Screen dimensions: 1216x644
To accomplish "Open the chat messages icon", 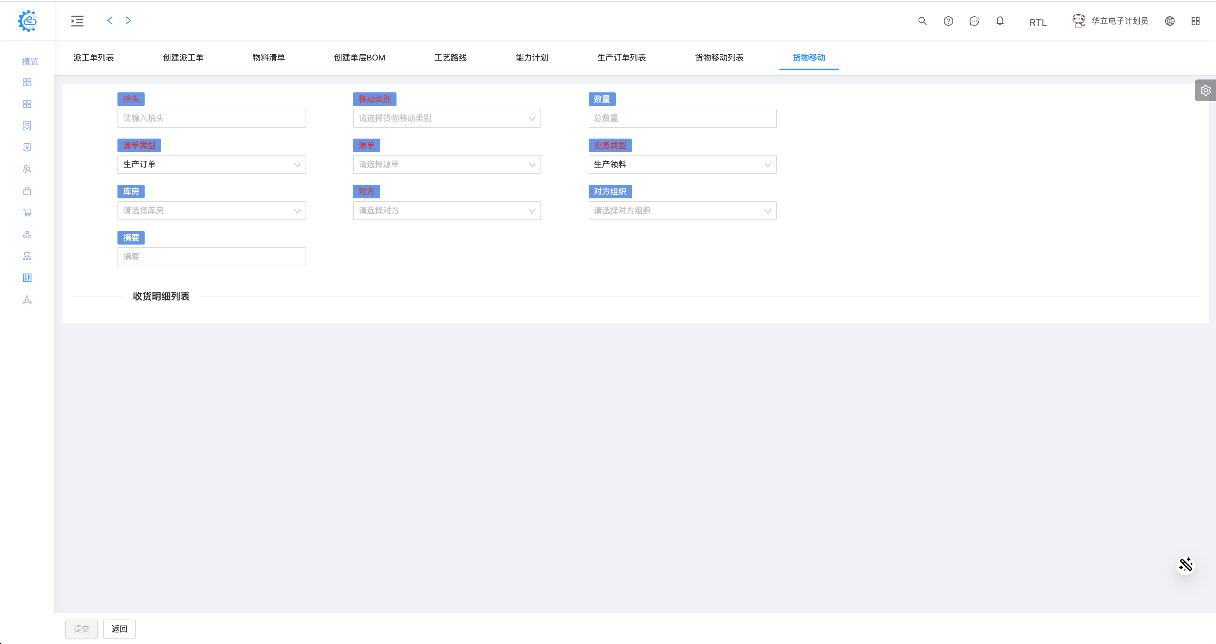I will coord(974,21).
